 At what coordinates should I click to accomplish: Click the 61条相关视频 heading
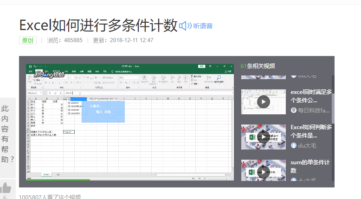[x=258, y=66]
